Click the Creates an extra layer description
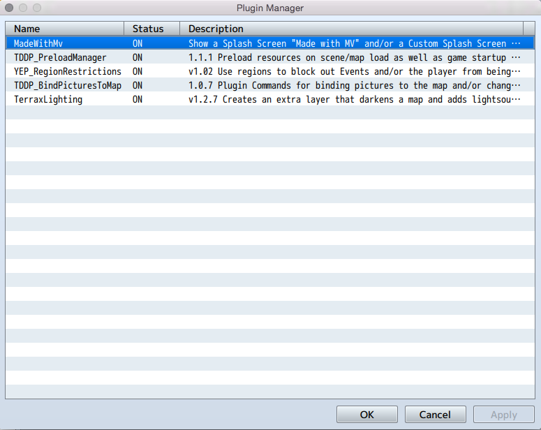Screen dimensions: 541x430 [354, 99]
